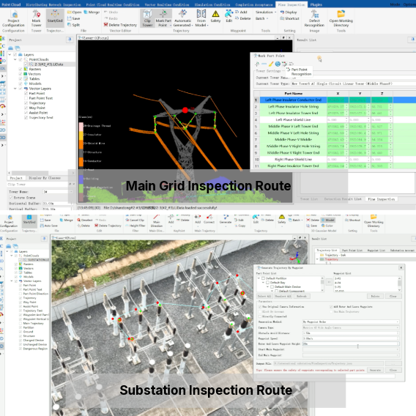Screen dimensions: 416x416
Task: Open the Completion Acceptance tab
Action: pyautogui.click(x=253, y=4)
